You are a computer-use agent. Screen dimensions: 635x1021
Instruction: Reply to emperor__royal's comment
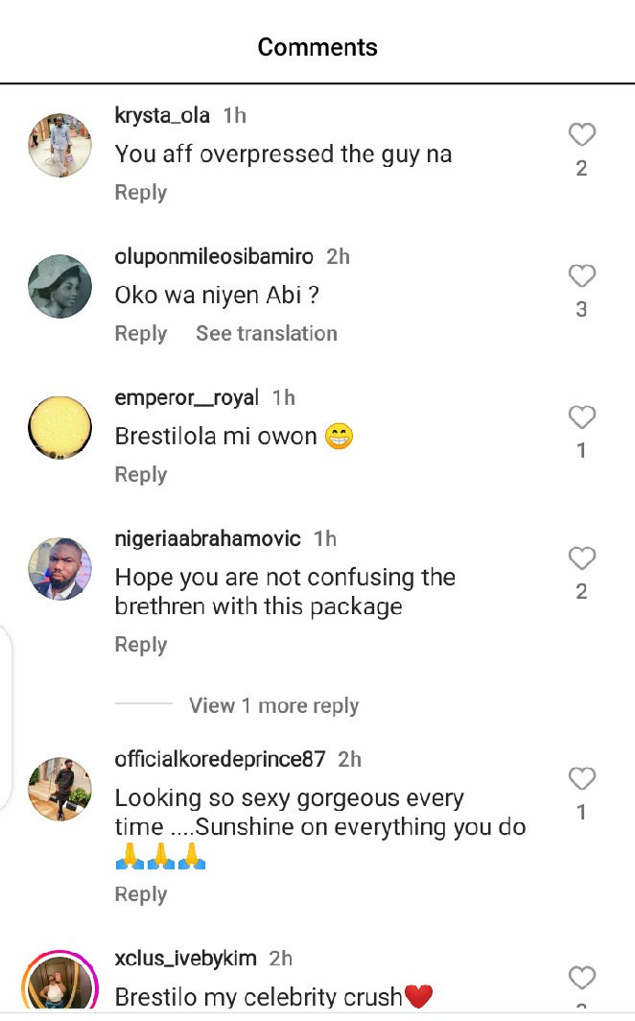pos(141,475)
